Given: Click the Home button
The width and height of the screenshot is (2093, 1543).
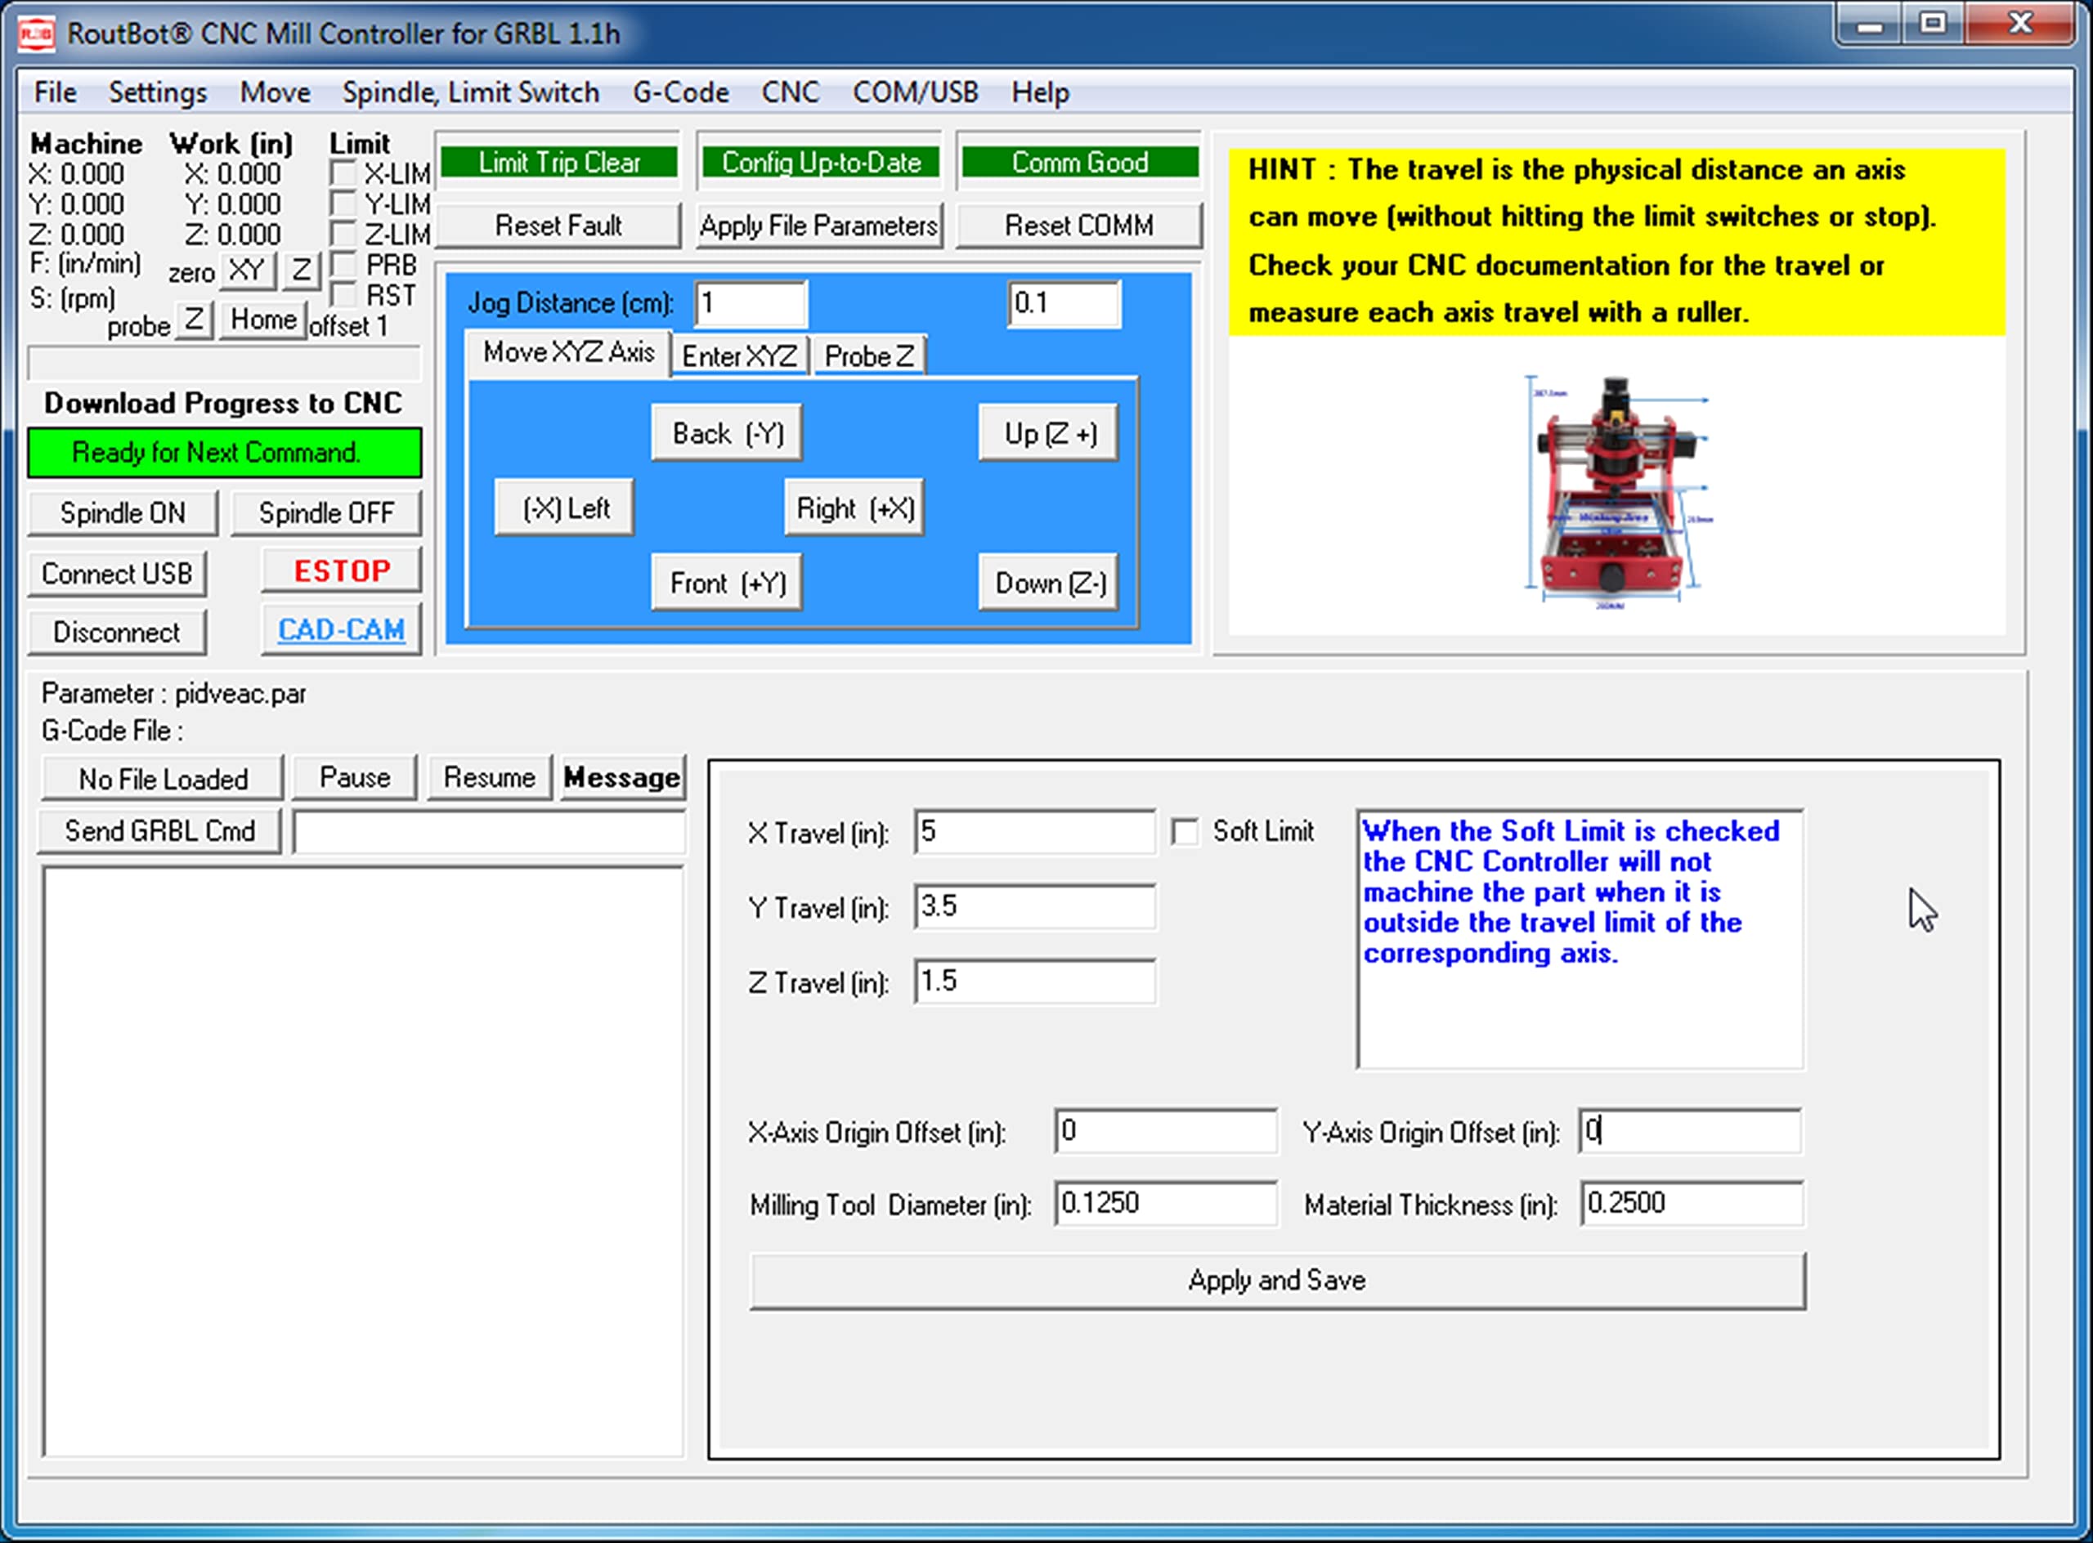Looking at the screenshot, I should pyautogui.click(x=263, y=320).
